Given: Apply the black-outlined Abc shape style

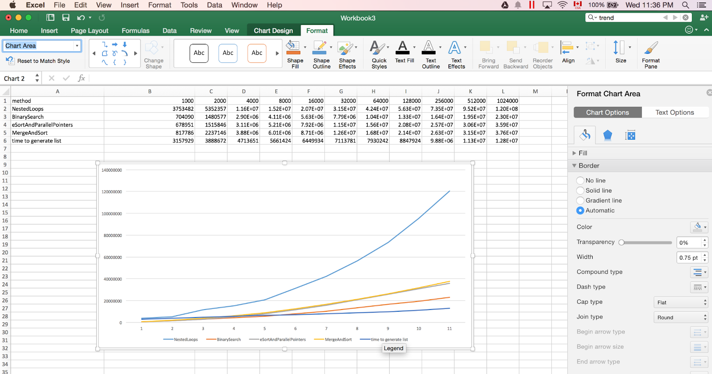Looking at the screenshot, I should 199,53.
